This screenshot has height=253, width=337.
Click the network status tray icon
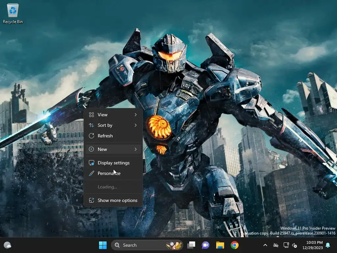tap(286, 245)
